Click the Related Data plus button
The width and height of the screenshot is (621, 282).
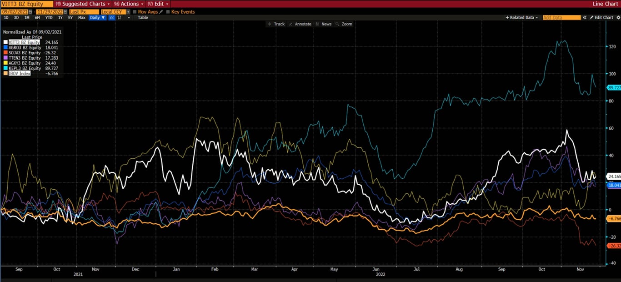click(x=521, y=17)
